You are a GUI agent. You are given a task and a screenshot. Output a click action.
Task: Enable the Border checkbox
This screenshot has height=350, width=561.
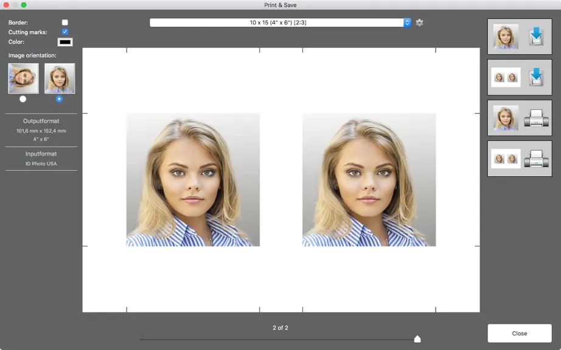coord(64,22)
